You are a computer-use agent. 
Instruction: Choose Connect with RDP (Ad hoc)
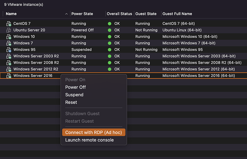pyautogui.click(x=93, y=133)
